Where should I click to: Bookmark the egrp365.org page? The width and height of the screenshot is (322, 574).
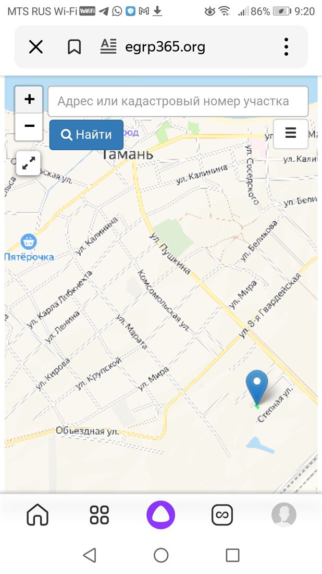74,47
